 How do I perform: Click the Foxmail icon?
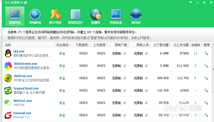(x=8, y=115)
